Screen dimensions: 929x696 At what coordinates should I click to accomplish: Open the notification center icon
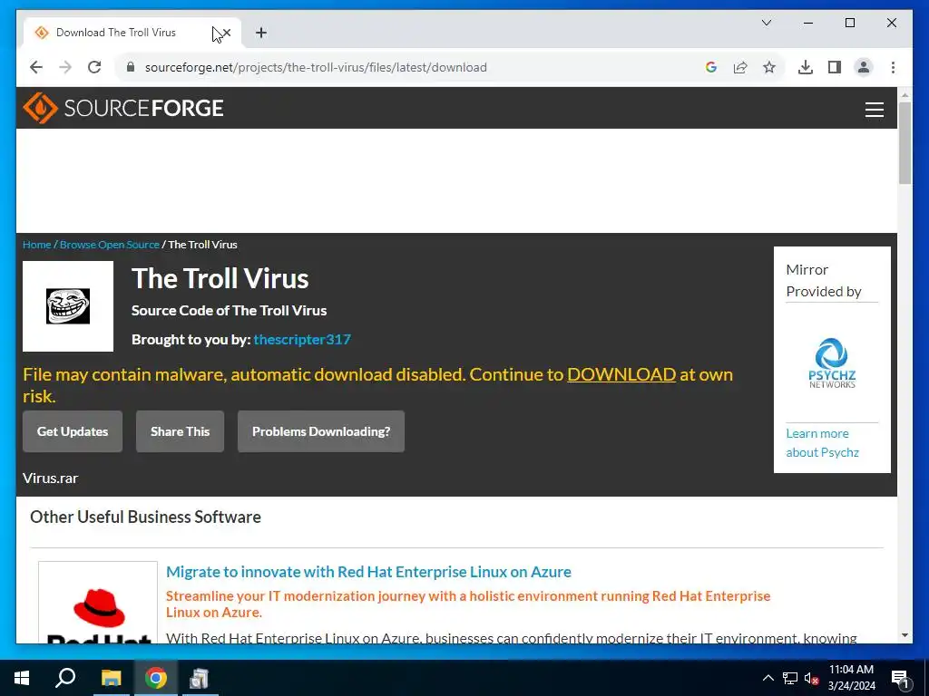click(x=901, y=679)
